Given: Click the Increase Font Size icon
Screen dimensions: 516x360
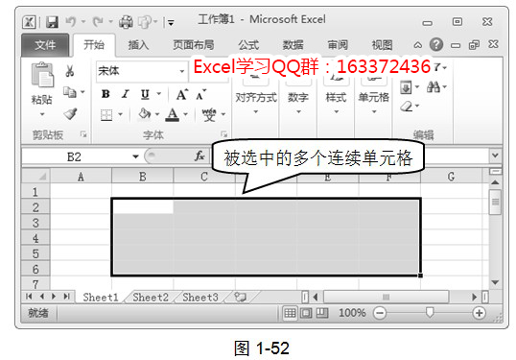Looking at the screenshot, I should (182, 95).
